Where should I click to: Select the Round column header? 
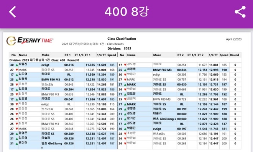234,55
